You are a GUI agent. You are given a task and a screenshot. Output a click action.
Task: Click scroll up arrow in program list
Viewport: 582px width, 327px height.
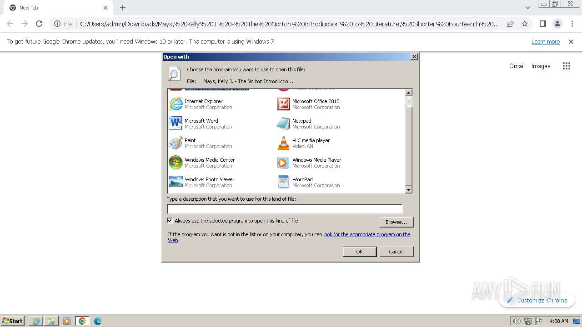[408, 93]
